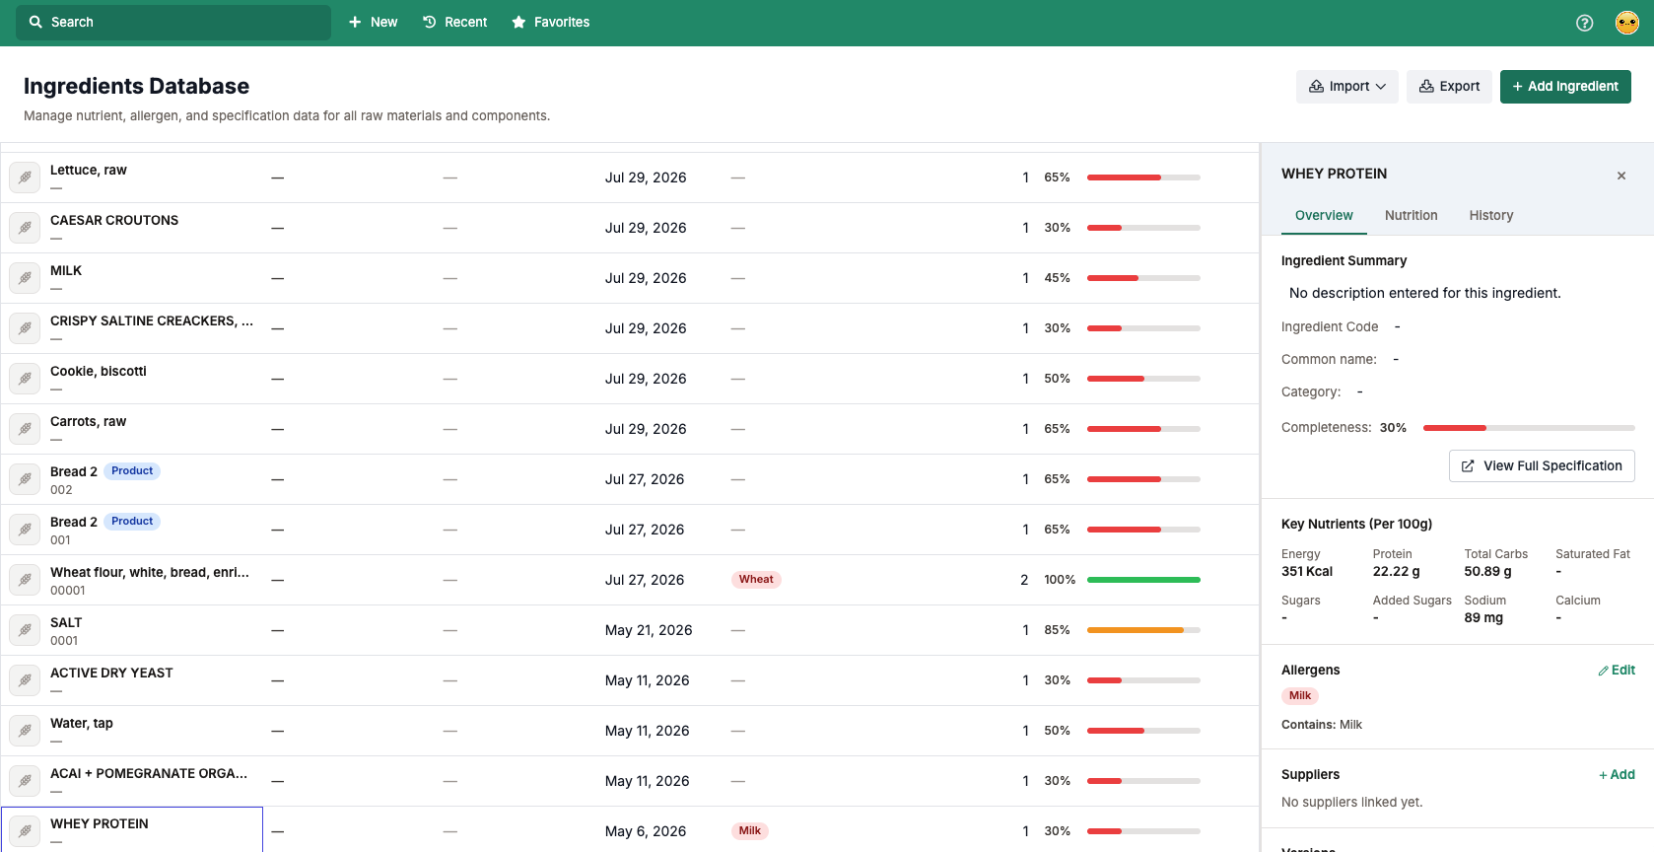Click the '50.89 g' total carbs value
This screenshot has width=1654, height=852.
click(1488, 572)
